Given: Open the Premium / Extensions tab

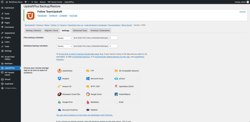Looking at the screenshot, I should pyautogui.click(x=100, y=30).
